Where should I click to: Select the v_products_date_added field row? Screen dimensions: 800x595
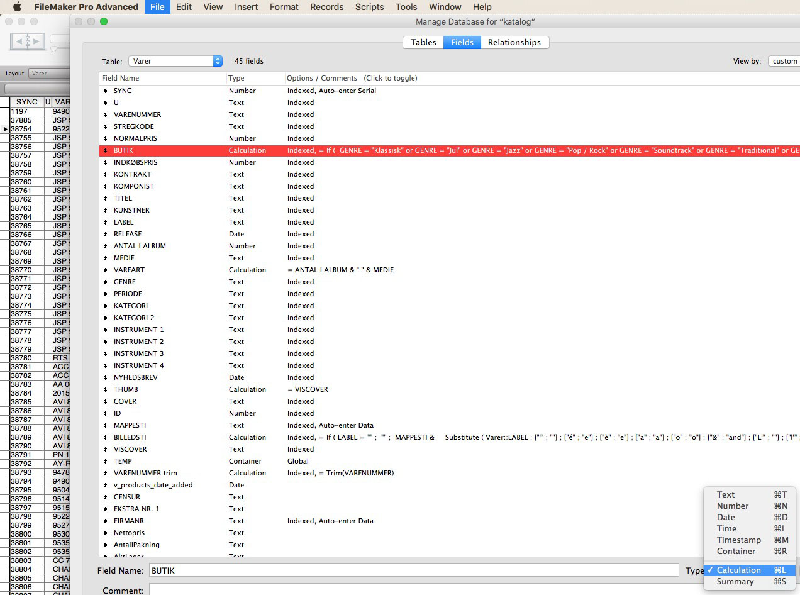pyautogui.click(x=450, y=485)
